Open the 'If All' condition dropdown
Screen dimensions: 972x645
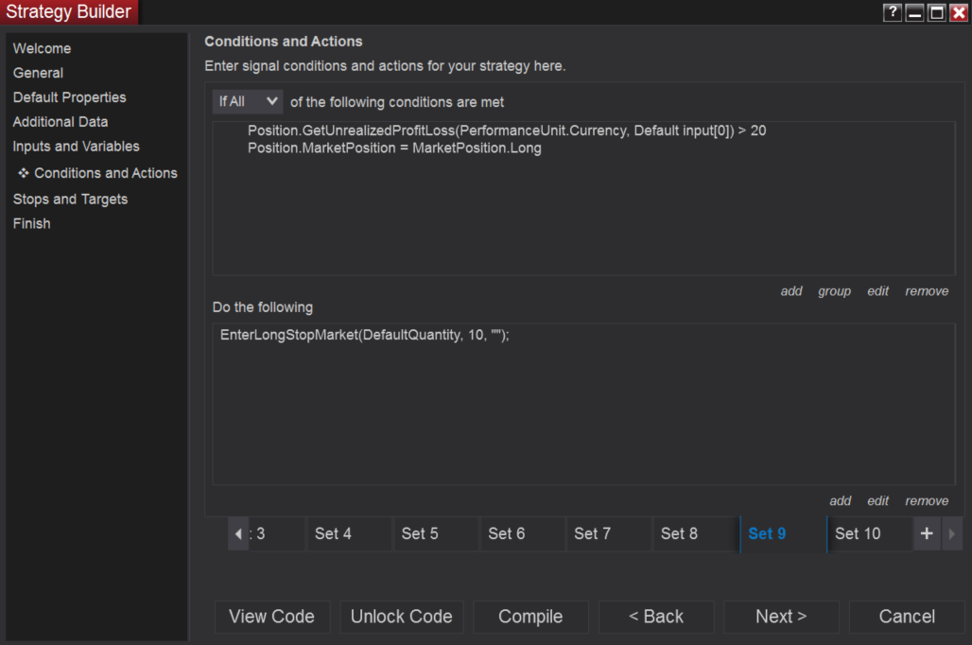point(248,101)
